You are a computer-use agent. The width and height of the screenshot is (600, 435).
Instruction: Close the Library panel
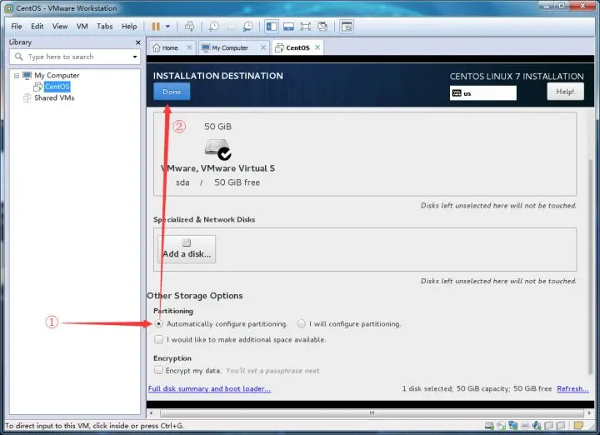[138, 42]
